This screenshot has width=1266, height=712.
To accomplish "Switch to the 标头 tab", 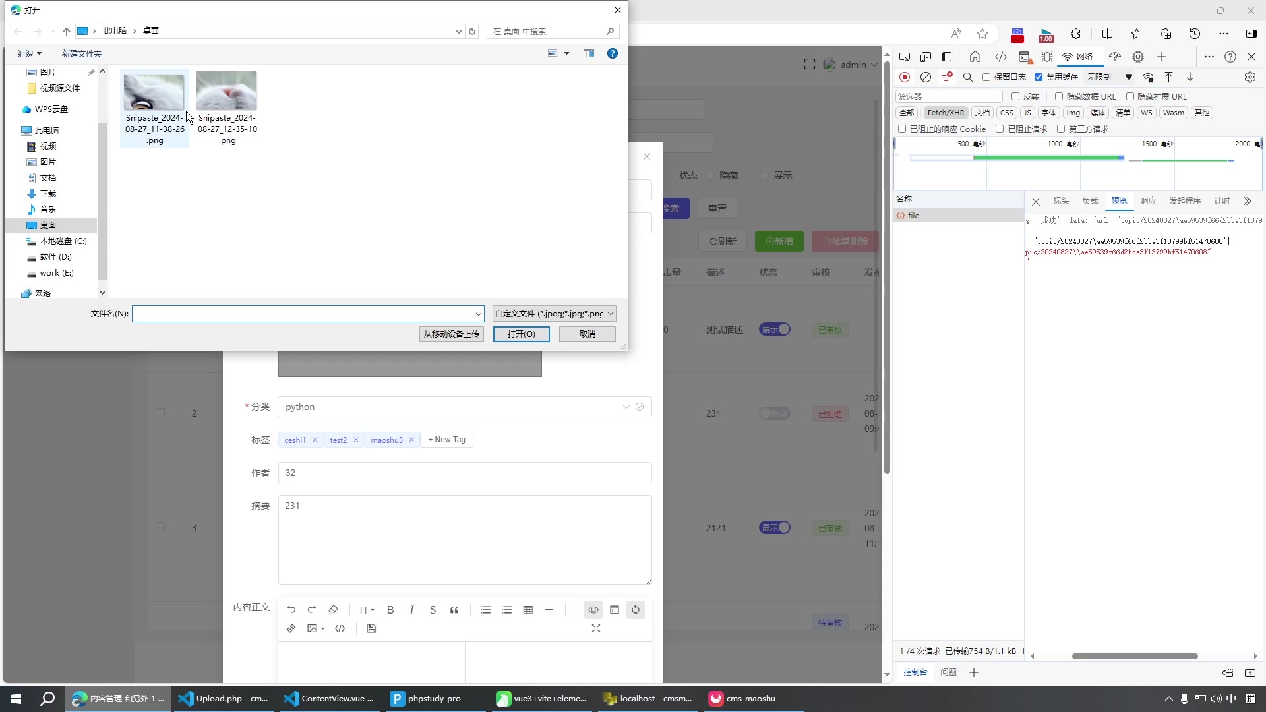I will [1061, 201].
